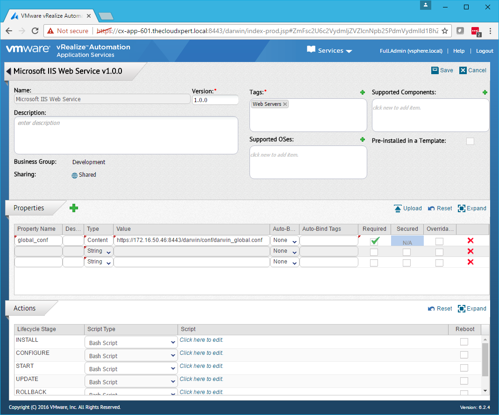Click green plus next to Tags
Image resolution: width=499 pixels, height=415 pixels.
[x=363, y=92]
